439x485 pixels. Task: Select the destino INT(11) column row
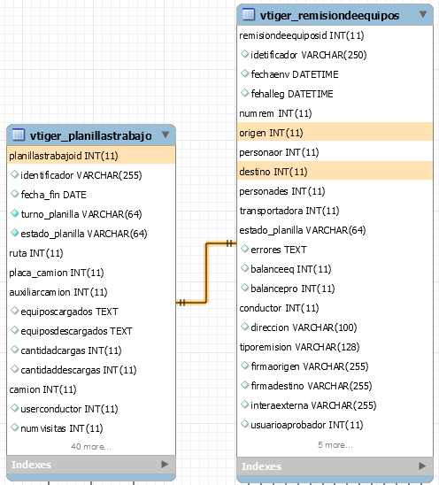335,172
